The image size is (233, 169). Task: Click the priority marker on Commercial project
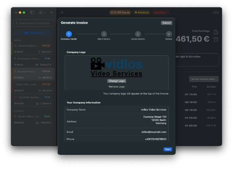tap(15, 46)
